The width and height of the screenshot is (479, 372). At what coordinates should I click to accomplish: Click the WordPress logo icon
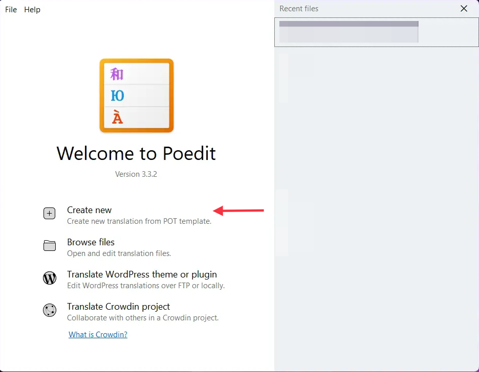click(49, 278)
